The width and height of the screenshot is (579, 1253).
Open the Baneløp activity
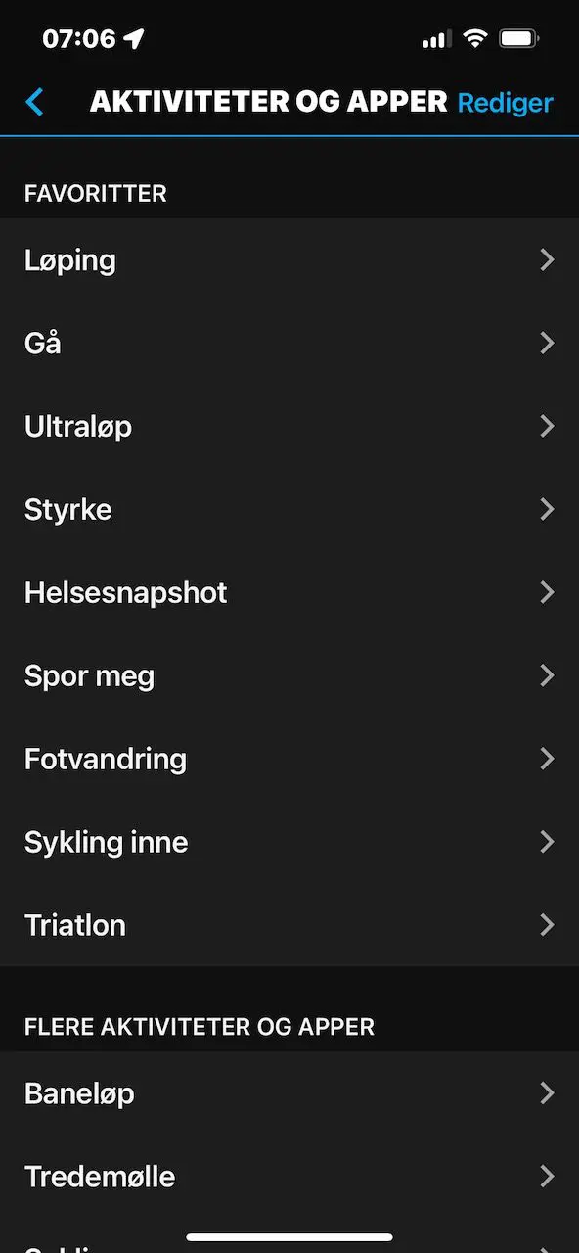tap(289, 1092)
